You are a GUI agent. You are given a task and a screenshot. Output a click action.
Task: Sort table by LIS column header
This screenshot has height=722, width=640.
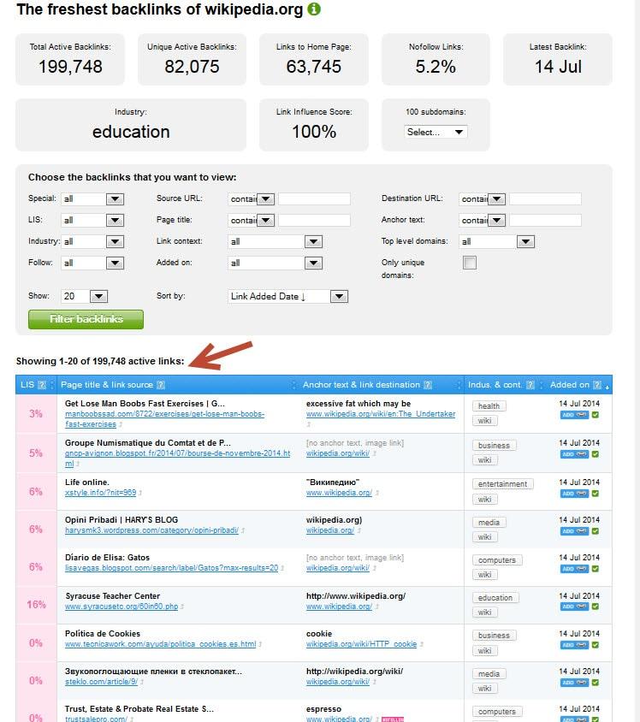[27, 384]
